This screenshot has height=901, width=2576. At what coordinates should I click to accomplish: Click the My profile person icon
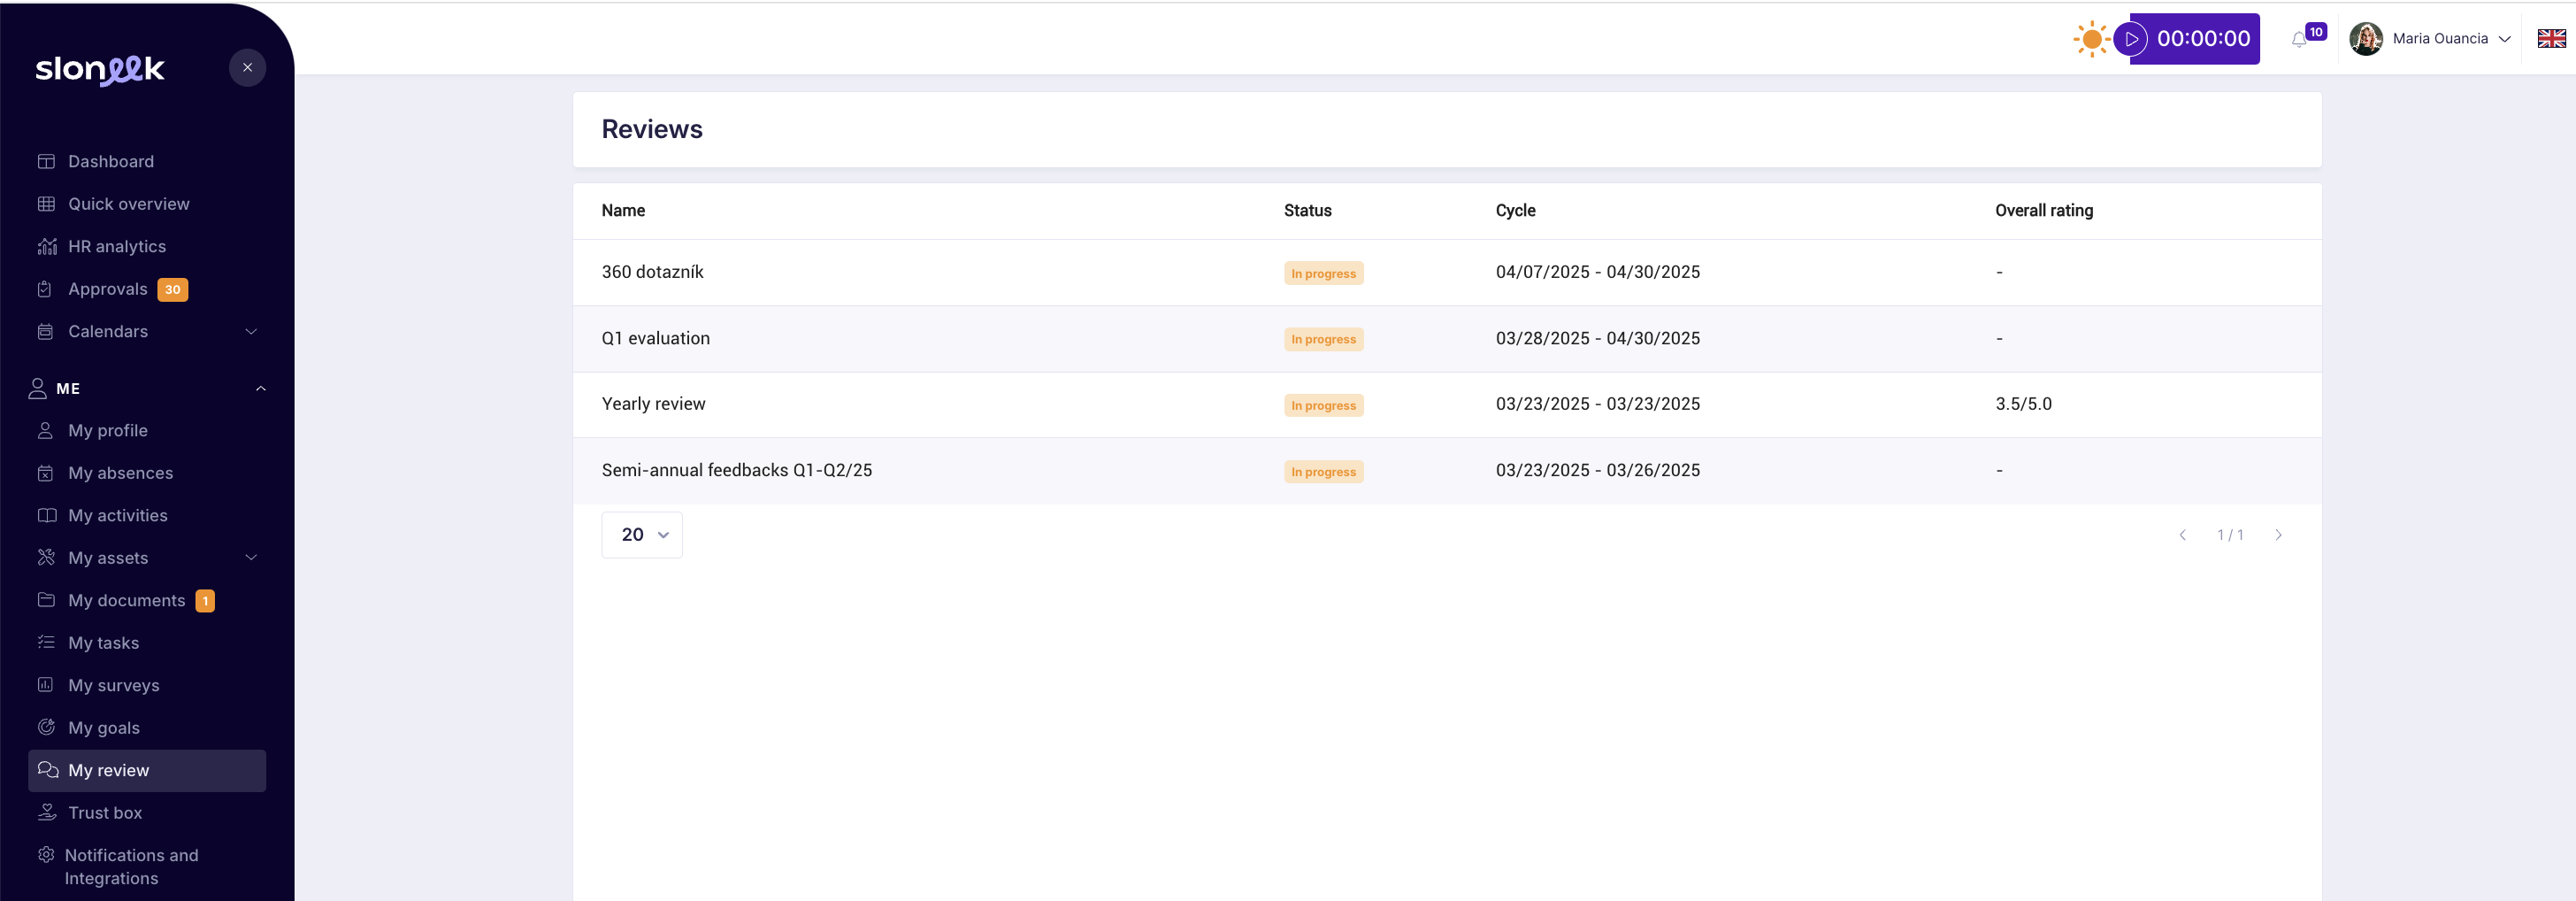pos(45,431)
